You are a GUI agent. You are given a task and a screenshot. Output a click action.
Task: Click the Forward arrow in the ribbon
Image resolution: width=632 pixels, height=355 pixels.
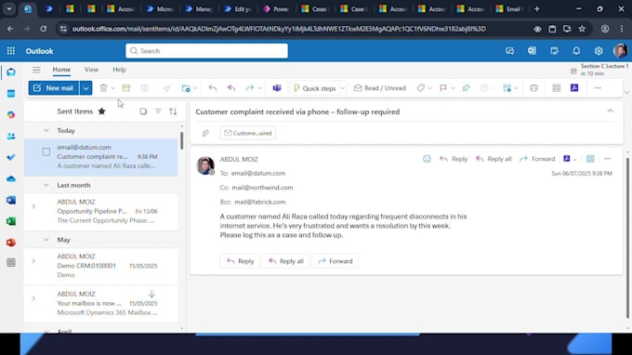point(249,88)
